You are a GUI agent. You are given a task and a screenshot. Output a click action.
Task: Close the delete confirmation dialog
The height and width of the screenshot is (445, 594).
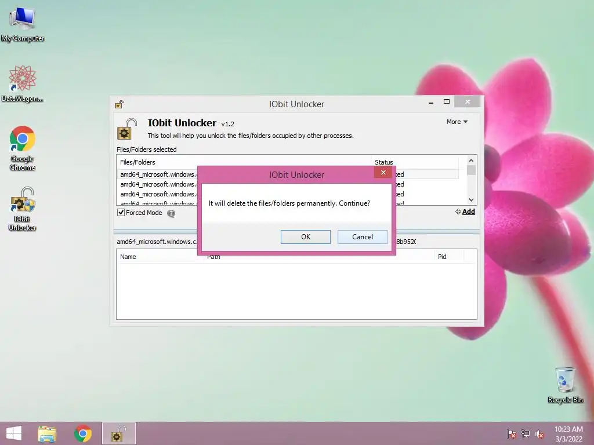click(x=383, y=173)
